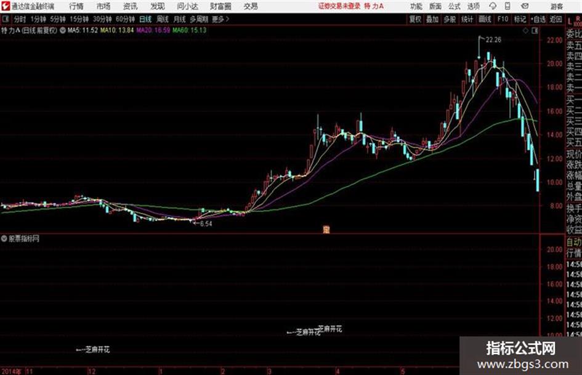
Task: Click the MA60: 15.13 value
Action: [x=189, y=30]
